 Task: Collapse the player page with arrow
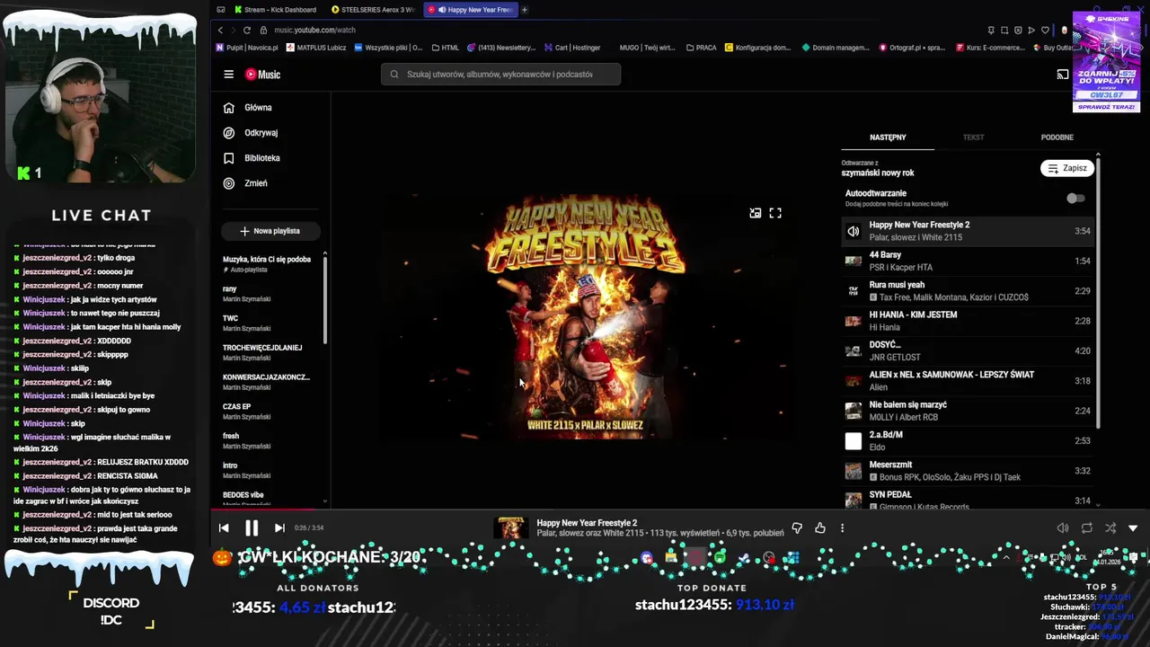point(1133,528)
